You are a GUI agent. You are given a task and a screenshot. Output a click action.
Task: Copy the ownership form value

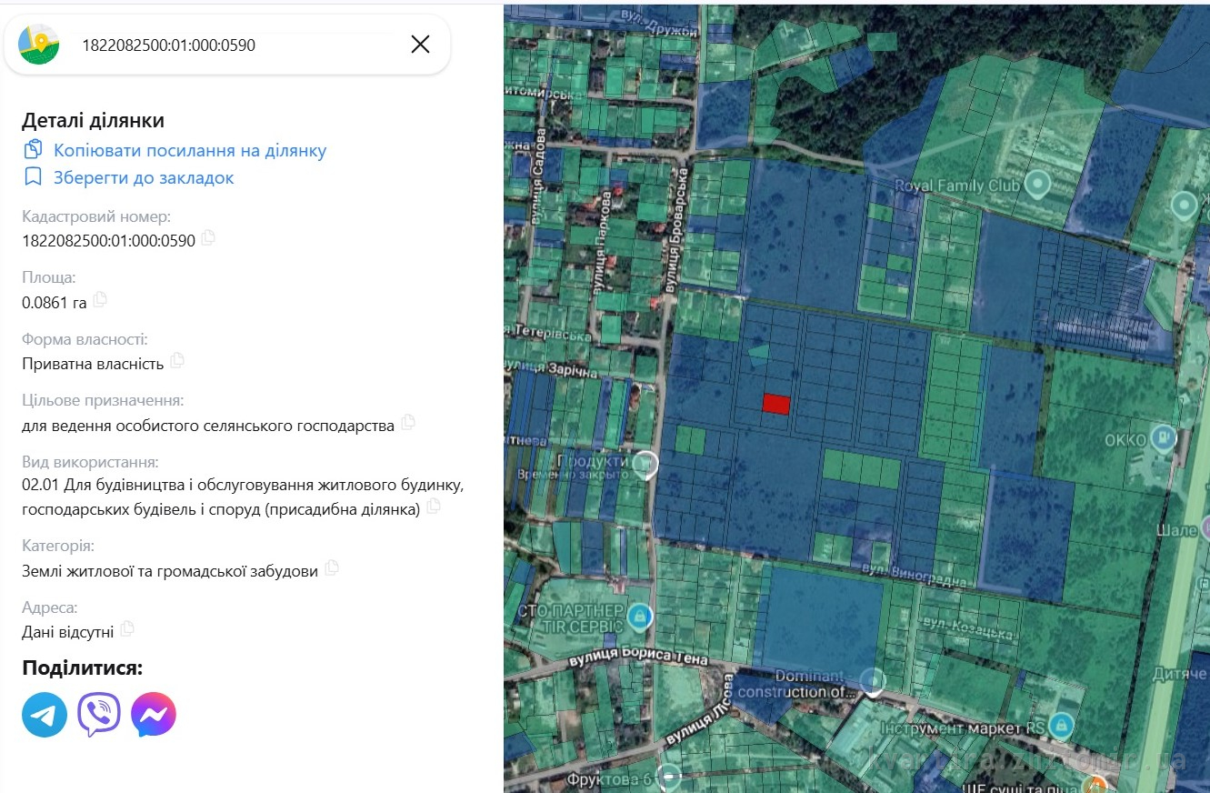point(177,361)
